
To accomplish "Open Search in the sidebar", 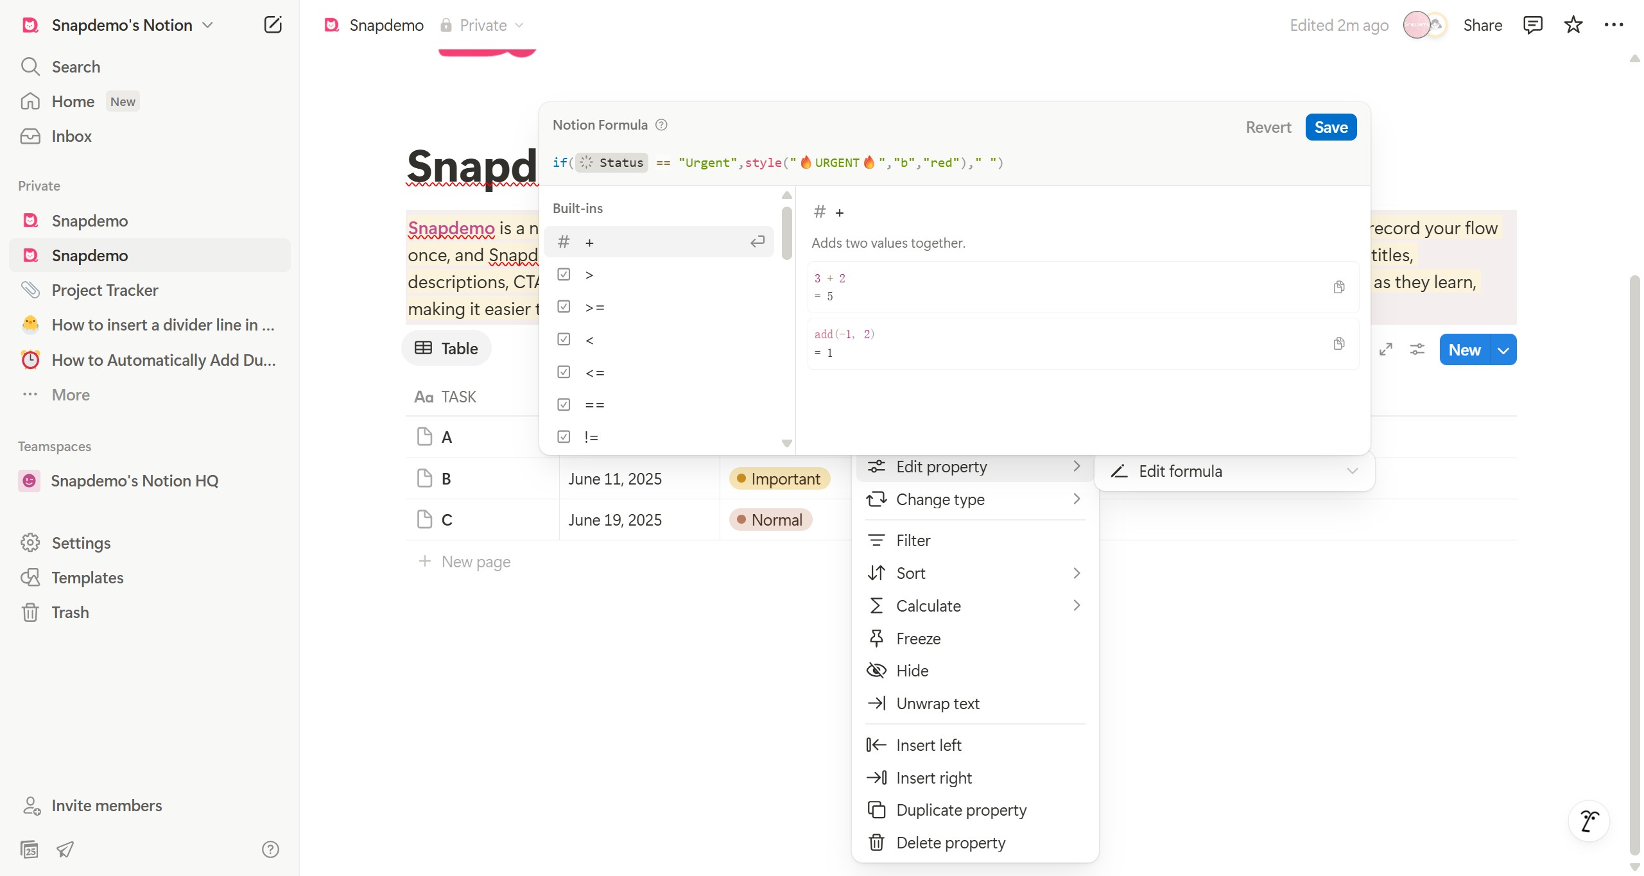I will pyautogui.click(x=149, y=67).
